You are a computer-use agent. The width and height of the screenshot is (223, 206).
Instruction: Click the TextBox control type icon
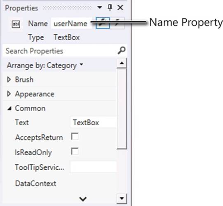pyautogui.click(x=16, y=24)
